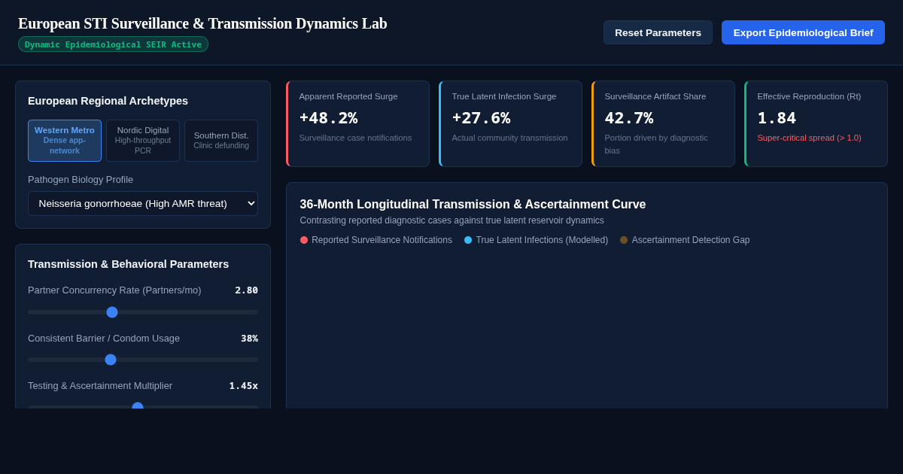The height and width of the screenshot is (474, 903).
Task: Export the Epidemiological Brief
Action: click(x=803, y=32)
